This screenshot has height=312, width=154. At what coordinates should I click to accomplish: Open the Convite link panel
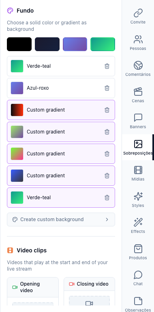pos(138,16)
